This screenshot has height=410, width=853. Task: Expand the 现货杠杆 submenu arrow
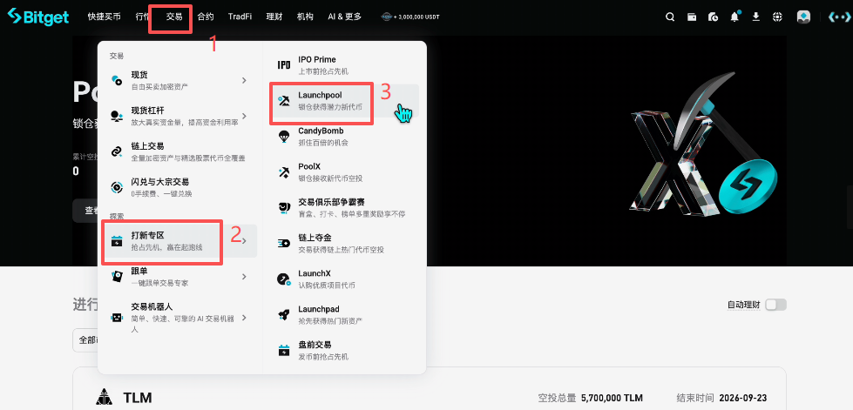[244, 116]
